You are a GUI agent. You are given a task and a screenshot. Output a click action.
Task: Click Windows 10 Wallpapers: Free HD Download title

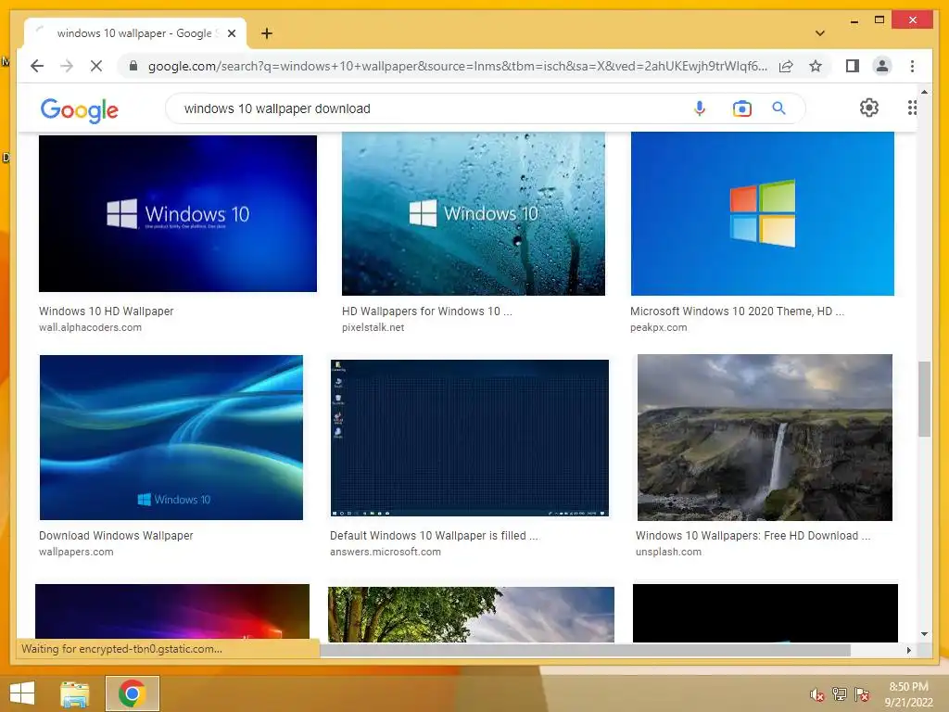pyautogui.click(x=753, y=536)
